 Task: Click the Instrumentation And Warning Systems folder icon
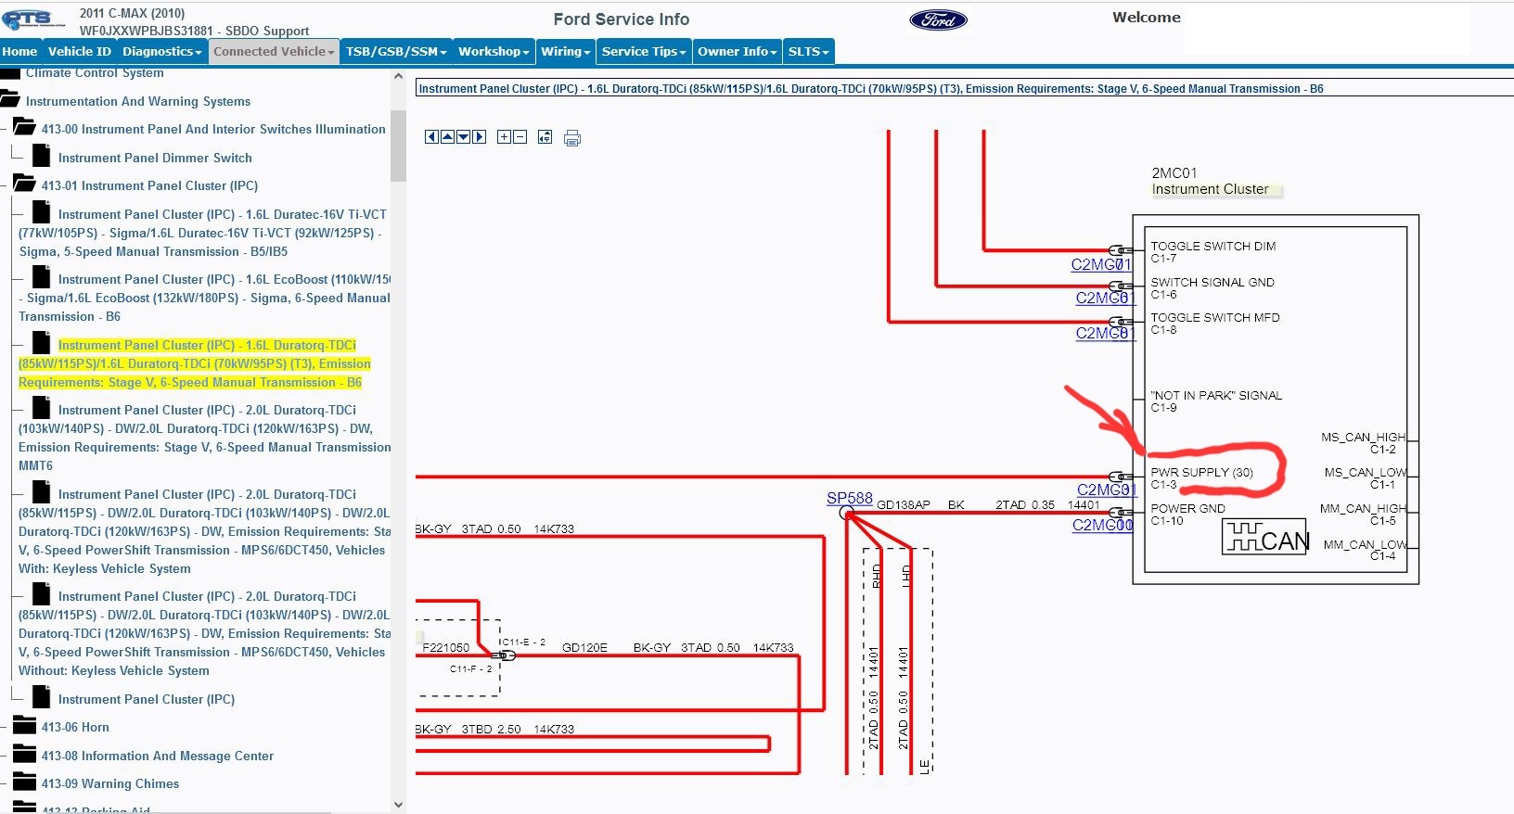[9, 97]
